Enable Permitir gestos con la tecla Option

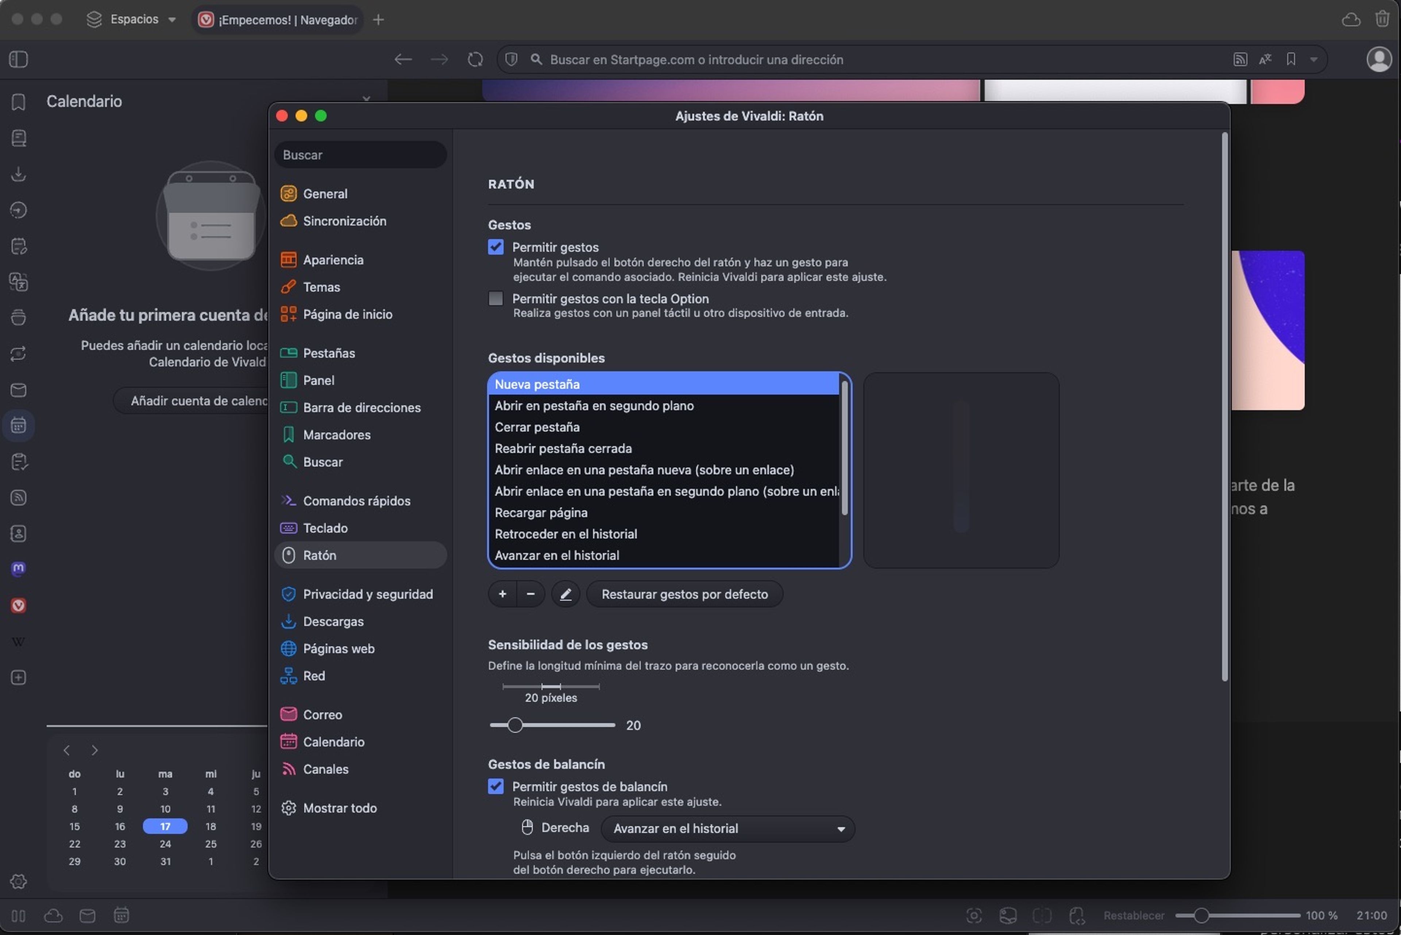[x=495, y=299]
